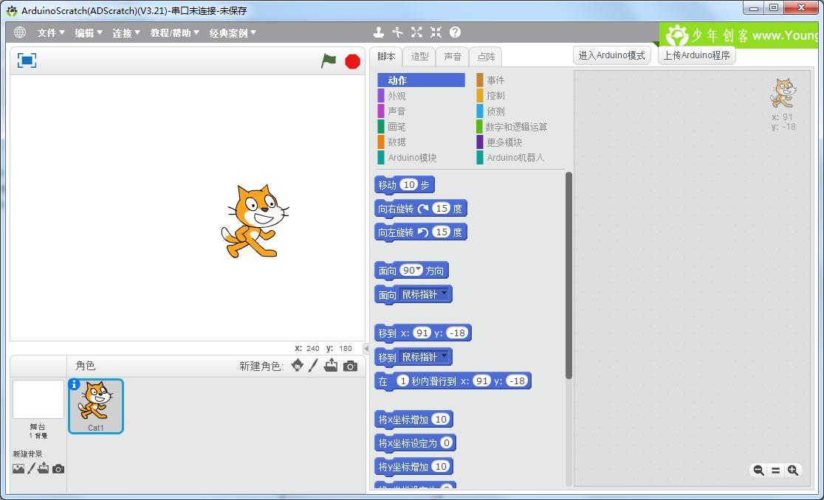Switch to the 脚本 tab
The height and width of the screenshot is (500, 824).
click(x=386, y=57)
